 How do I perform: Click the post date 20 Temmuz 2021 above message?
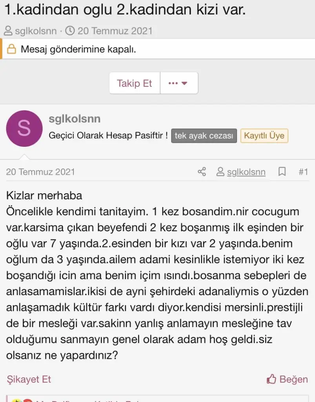(40, 172)
